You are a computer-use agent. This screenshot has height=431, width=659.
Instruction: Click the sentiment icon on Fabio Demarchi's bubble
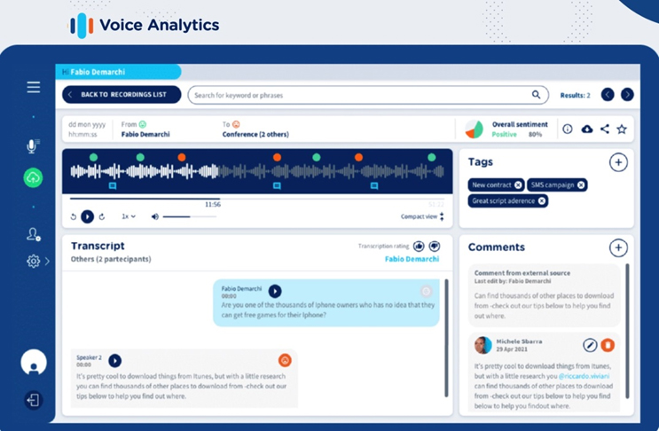(426, 291)
